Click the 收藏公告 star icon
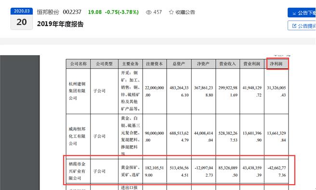The width and height of the screenshot is (316, 190). tap(171, 12)
